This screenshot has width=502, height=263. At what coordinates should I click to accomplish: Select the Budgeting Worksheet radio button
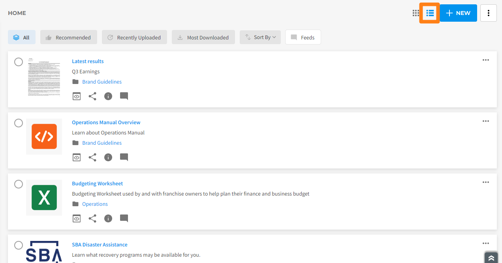19,184
